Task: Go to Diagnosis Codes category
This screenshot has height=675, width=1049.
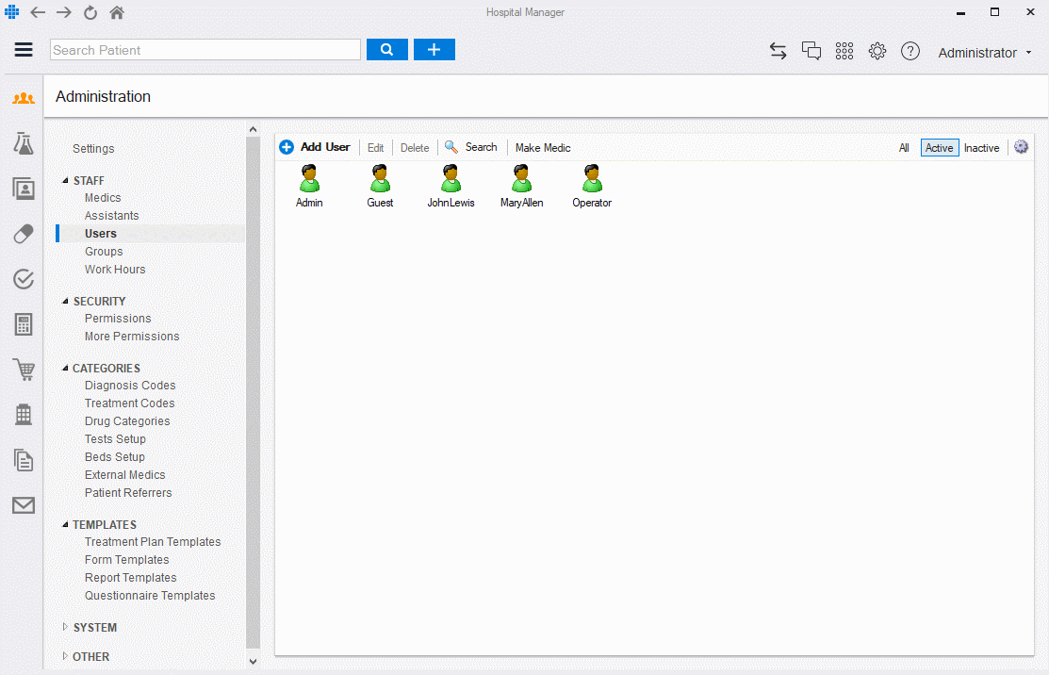Action: click(130, 386)
